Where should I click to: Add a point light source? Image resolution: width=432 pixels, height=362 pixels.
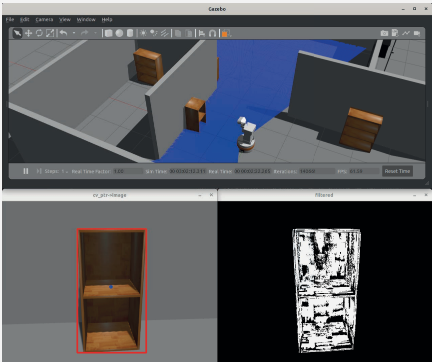pyautogui.click(x=143, y=33)
